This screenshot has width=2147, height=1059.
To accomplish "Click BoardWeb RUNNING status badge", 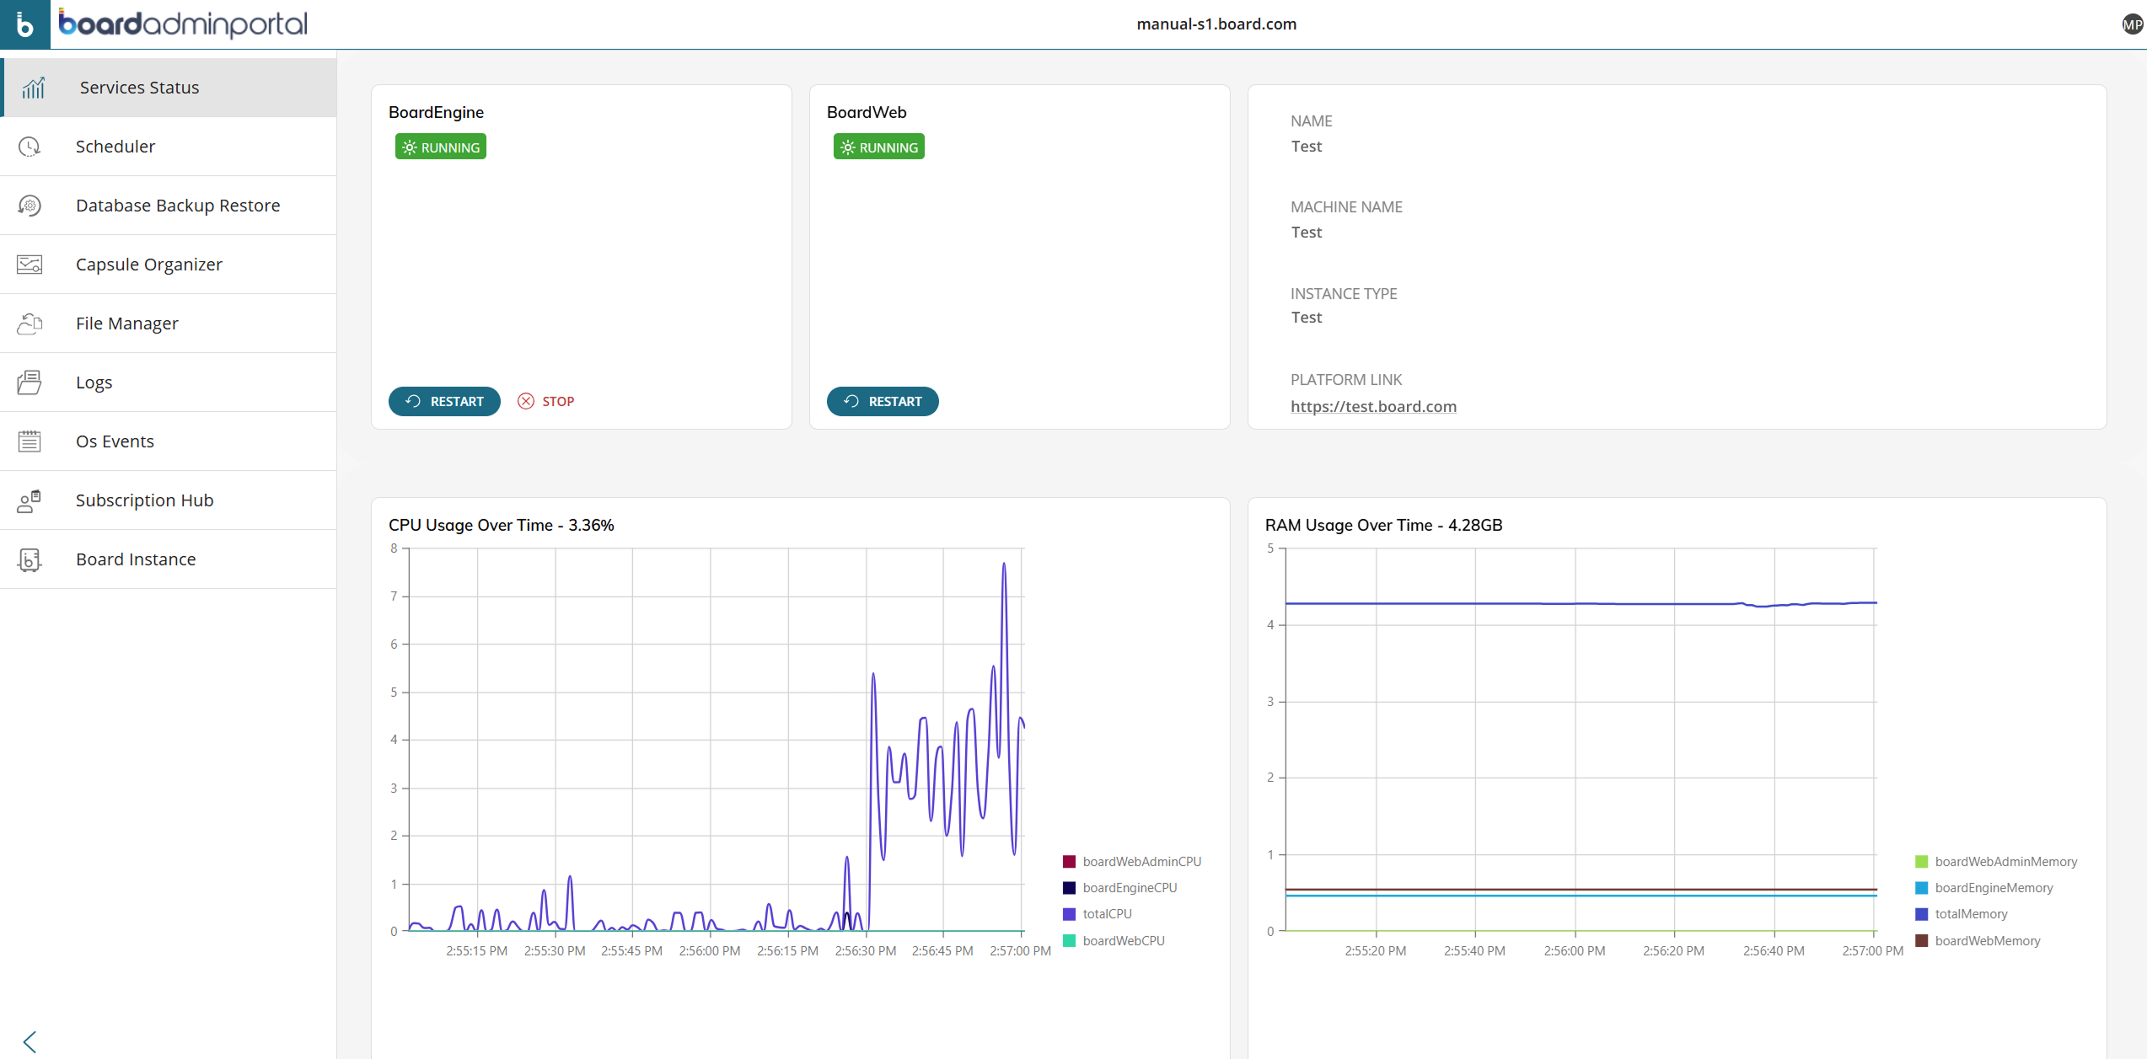I will click(879, 147).
